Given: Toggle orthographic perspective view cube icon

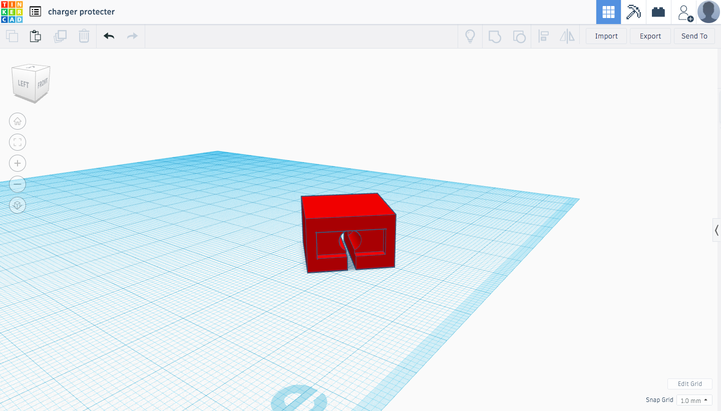Looking at the screenshot, I should (x=18, y=205).
